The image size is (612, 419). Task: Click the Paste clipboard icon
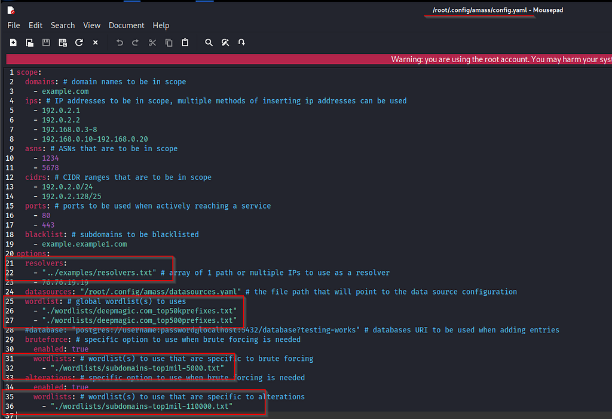[185, 42]
